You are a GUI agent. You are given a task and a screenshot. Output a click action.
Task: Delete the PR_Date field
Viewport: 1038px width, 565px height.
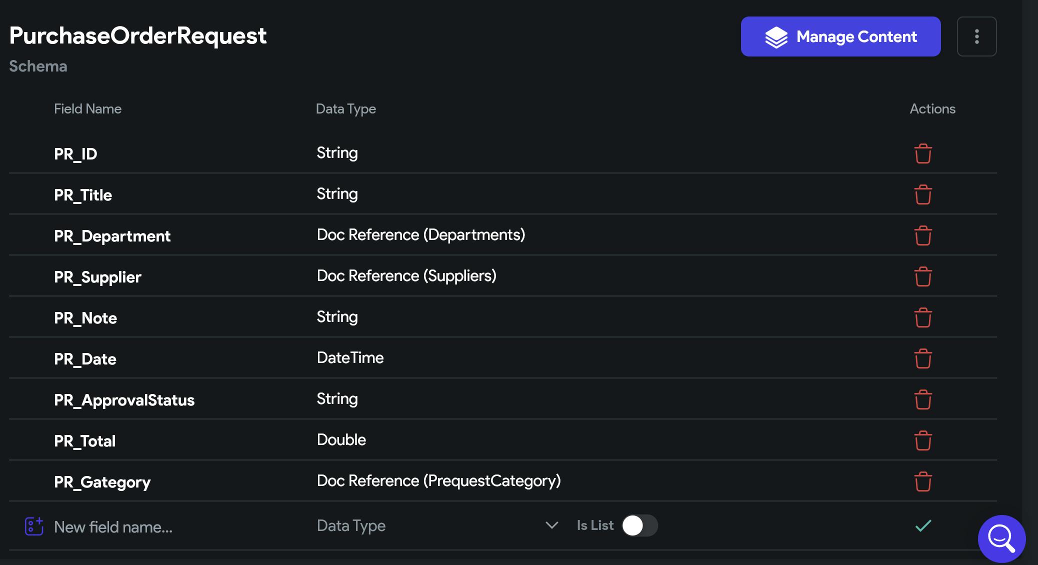[x=923, y=359]
